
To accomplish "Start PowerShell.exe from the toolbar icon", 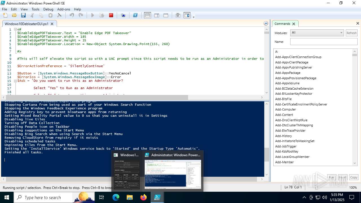I will point(135,16).
